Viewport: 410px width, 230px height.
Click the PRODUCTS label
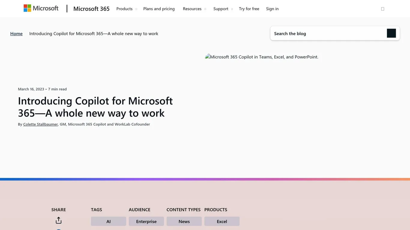pos(216,210)
